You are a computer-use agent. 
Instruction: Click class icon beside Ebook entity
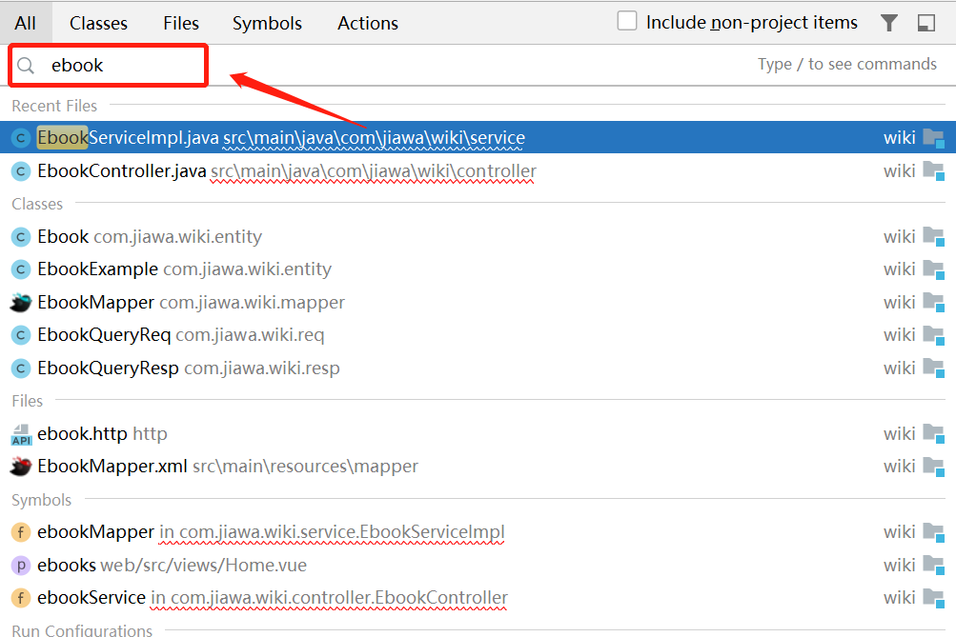21,237
